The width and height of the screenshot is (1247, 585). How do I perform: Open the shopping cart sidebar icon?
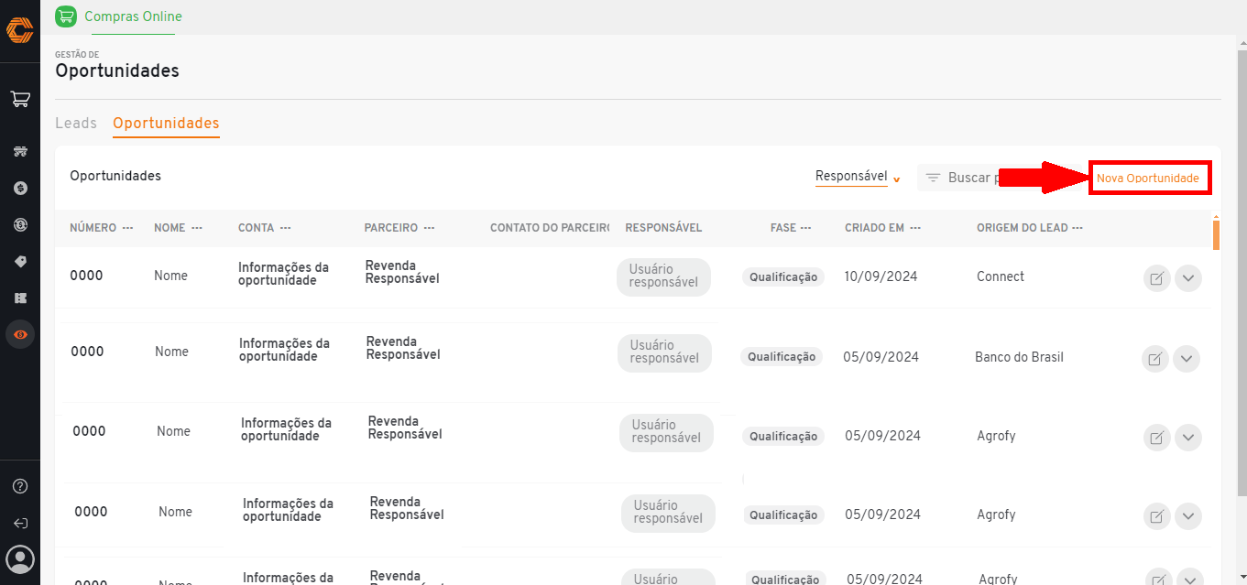click(x=20, y=99)
